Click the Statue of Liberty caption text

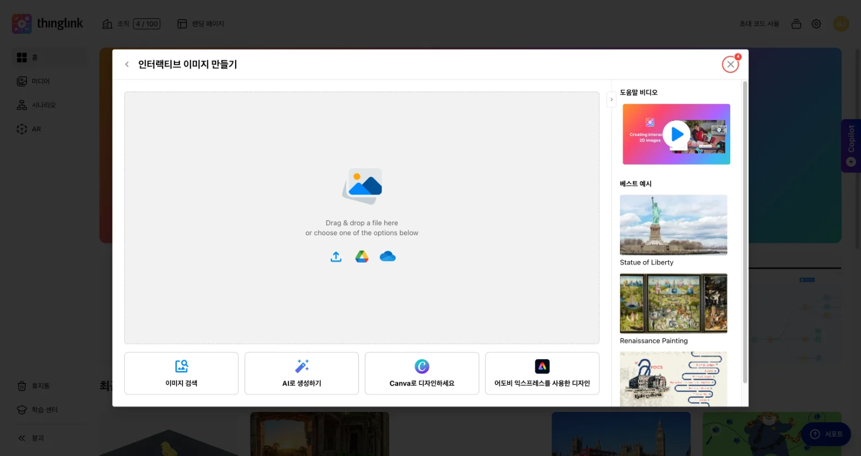(646, 263)
